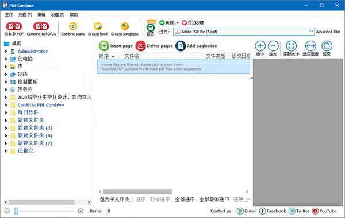Select the 新建文件夹 (7) folder

pyautogui.click(x=35, y=143)
